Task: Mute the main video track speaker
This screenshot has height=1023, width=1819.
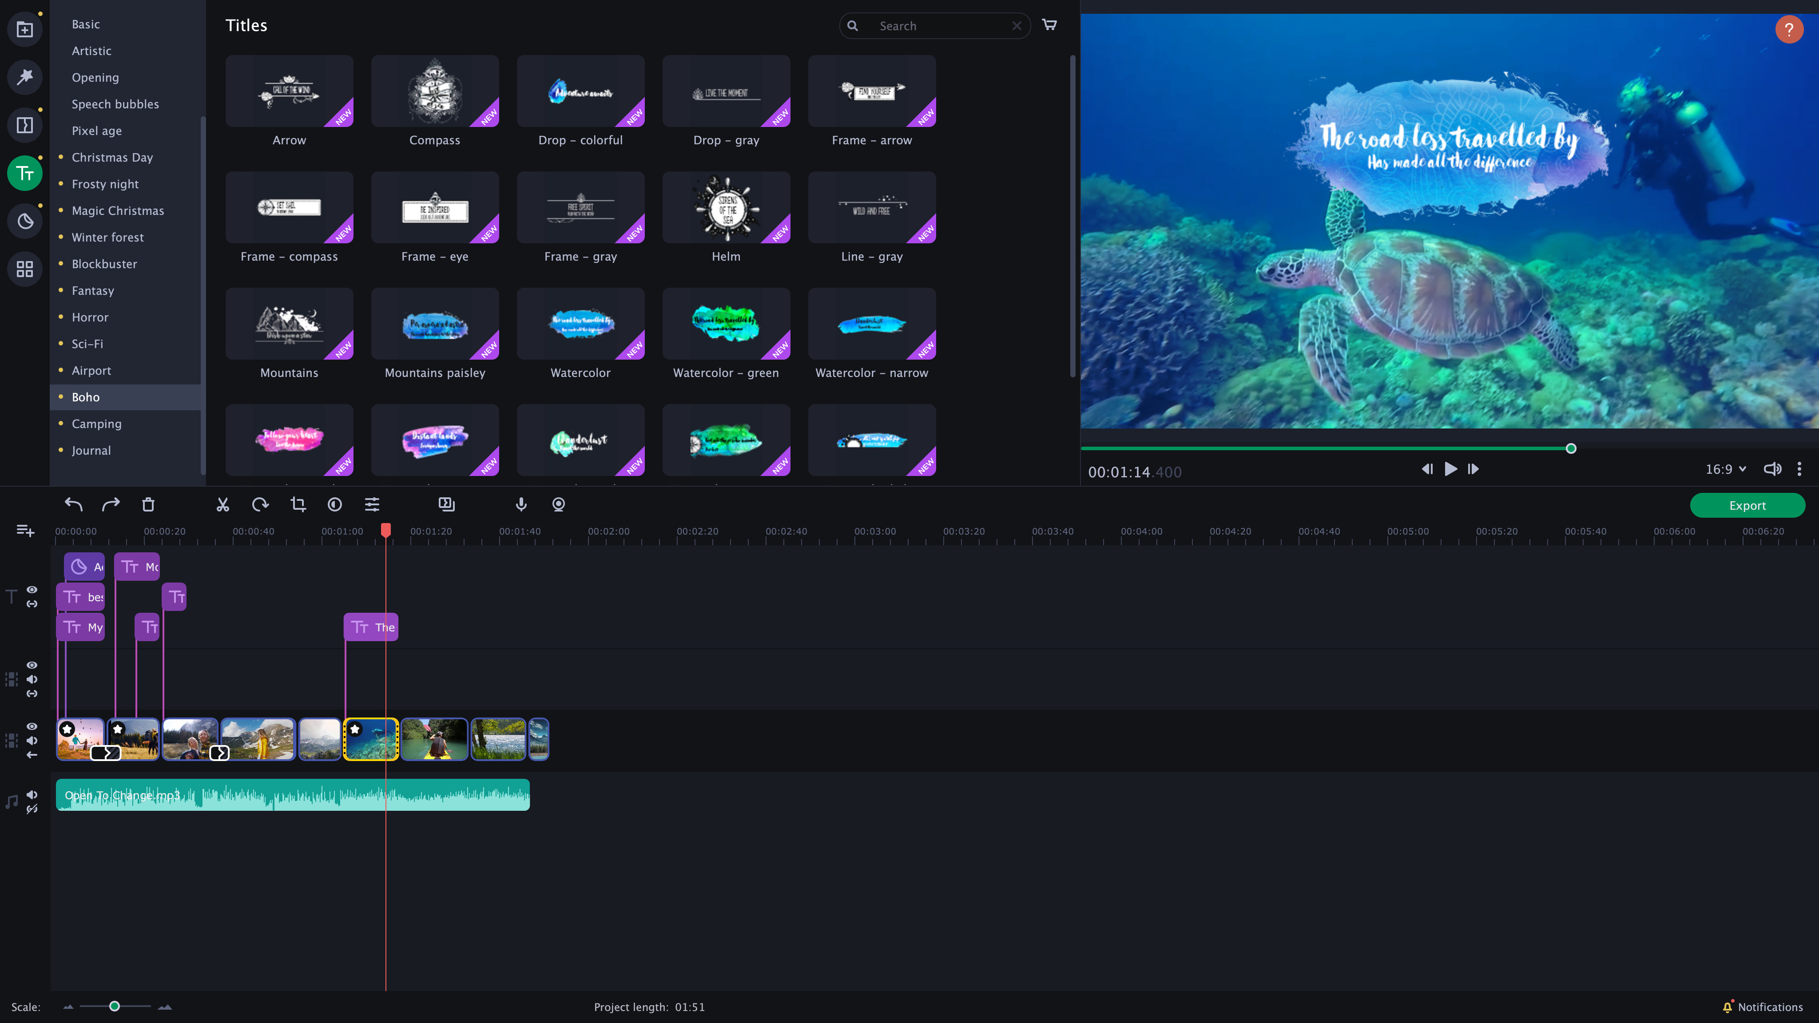Action: [x=32, y=740]
